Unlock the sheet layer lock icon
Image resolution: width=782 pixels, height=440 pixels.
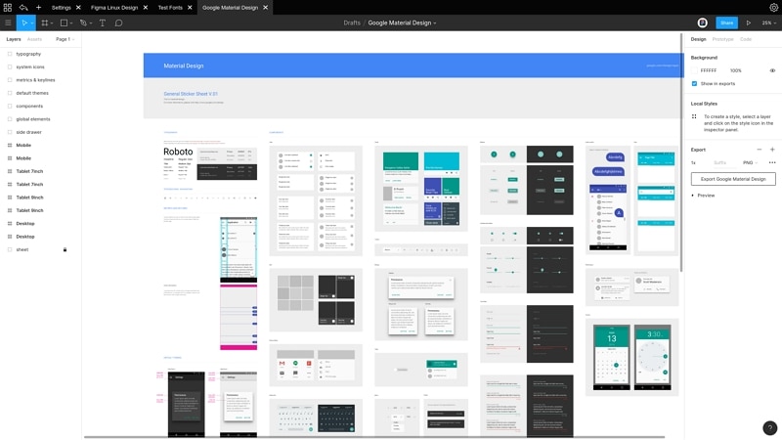click(x=65, y=249)
